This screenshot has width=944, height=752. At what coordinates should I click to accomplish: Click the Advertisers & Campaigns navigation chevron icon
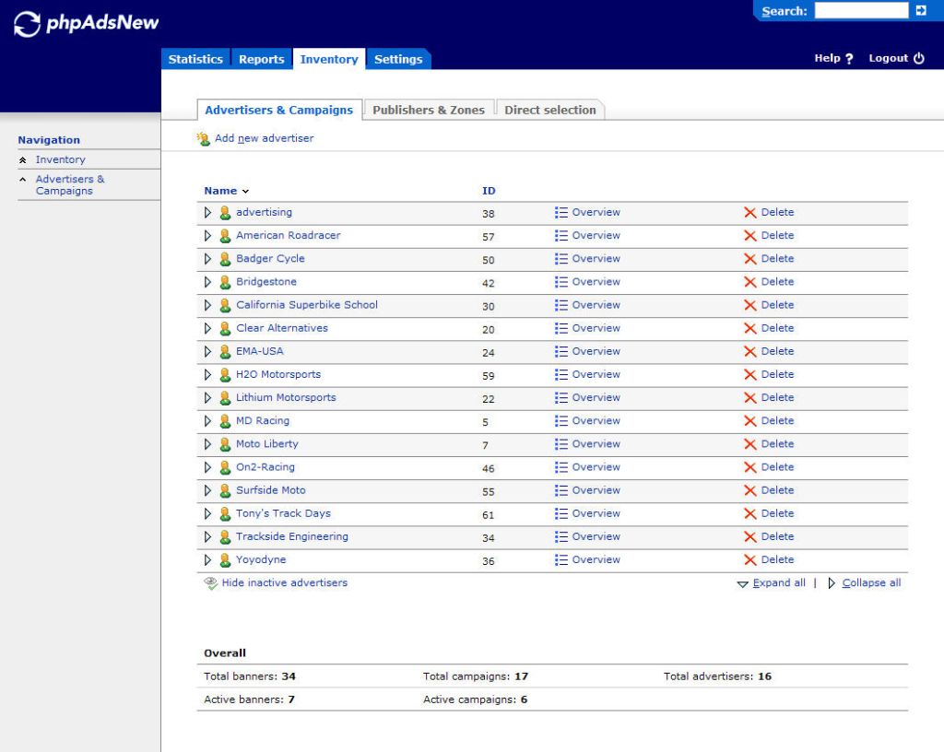[x=23, y=180]
